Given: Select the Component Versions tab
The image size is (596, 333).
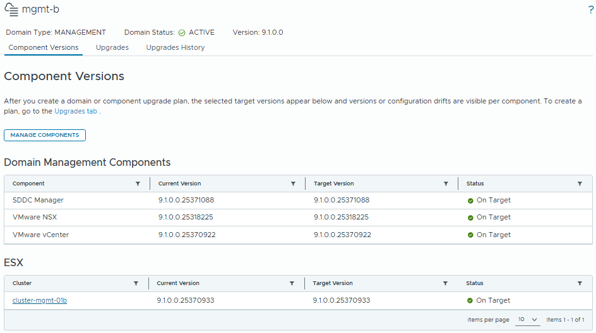Looking at the screenshot, I should (x=44, y=47).
